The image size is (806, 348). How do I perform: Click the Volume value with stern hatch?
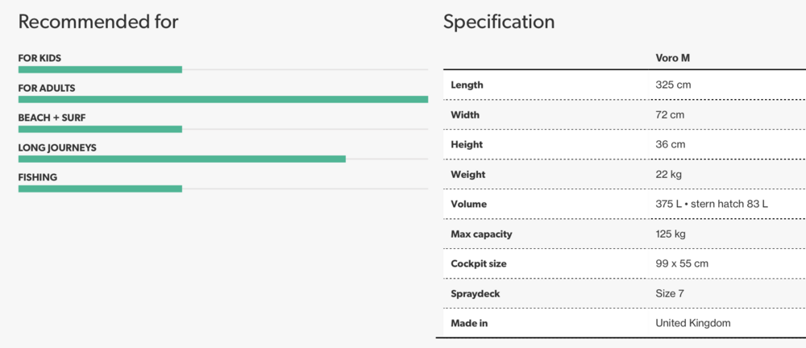click(712, 204)
